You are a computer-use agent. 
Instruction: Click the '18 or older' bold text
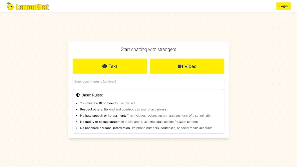[x=106, y=103]
